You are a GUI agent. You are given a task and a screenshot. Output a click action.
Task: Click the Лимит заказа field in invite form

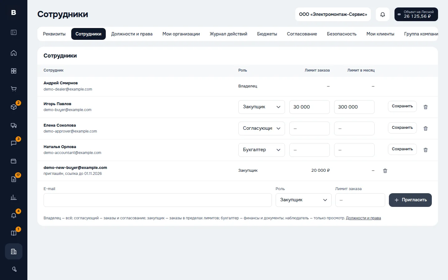pyautogui.click(x=360, y=200)
